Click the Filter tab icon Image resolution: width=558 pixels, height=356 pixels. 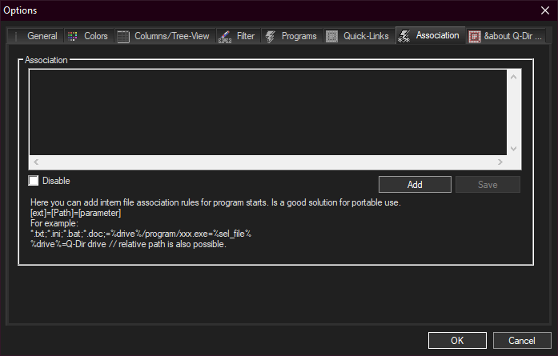click(225, 36)
